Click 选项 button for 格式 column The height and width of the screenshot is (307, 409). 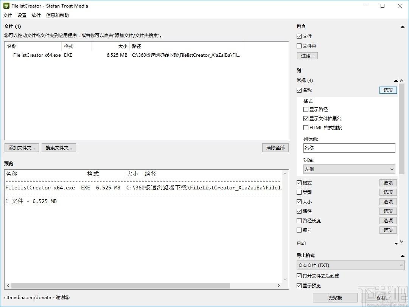tap(388, 183)
